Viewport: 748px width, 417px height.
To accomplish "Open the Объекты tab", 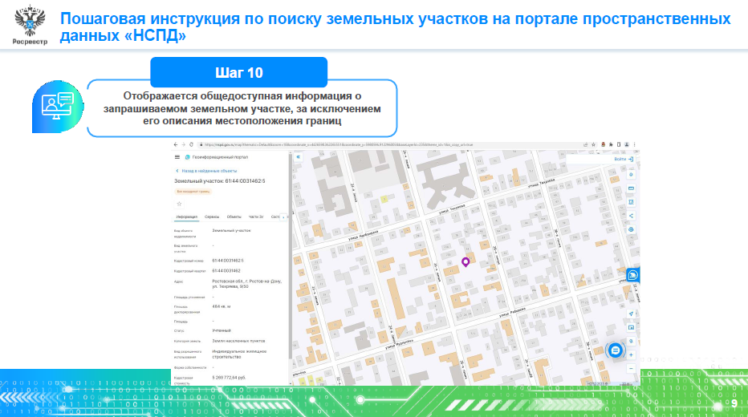I will tap(234, 217).
